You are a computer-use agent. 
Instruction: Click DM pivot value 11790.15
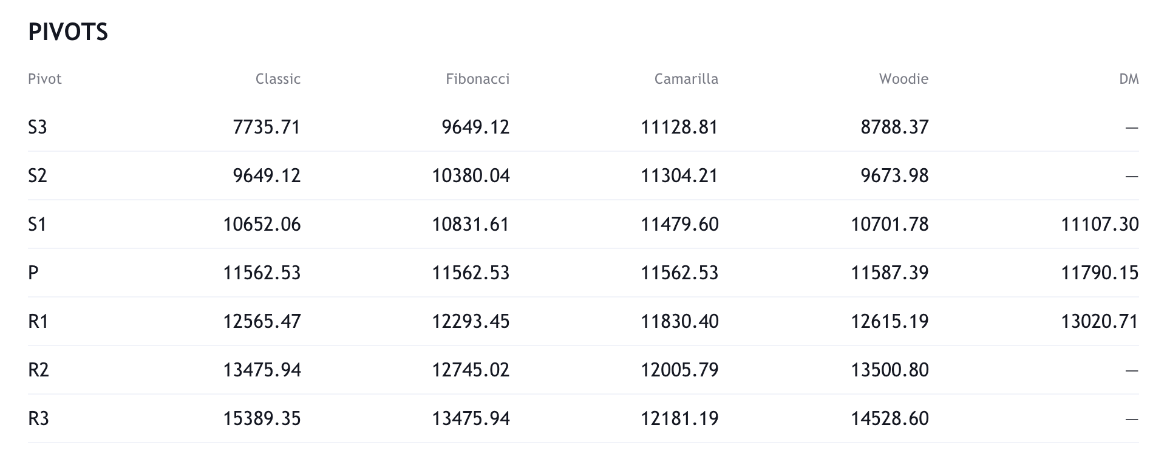[x=1100, y=273]
